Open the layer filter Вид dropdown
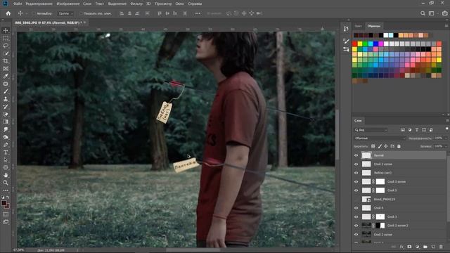 tap(371, 130)
